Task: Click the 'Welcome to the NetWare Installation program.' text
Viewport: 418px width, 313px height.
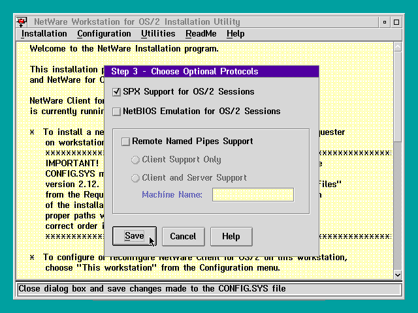Action: (124, 49)
